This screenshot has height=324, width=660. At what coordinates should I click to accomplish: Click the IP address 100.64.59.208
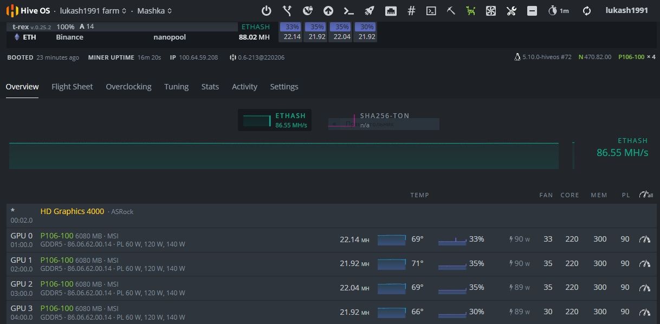click(198, 57)
